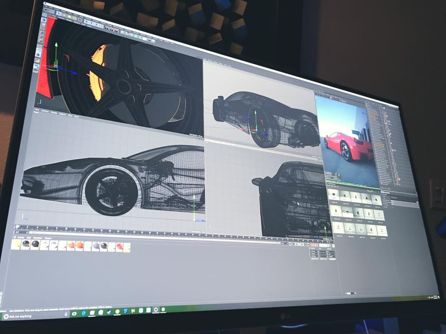Select first thumbnail in content browser top row
Image resolution: width=446 pixels, height=334 pixels.
[334, 194]
